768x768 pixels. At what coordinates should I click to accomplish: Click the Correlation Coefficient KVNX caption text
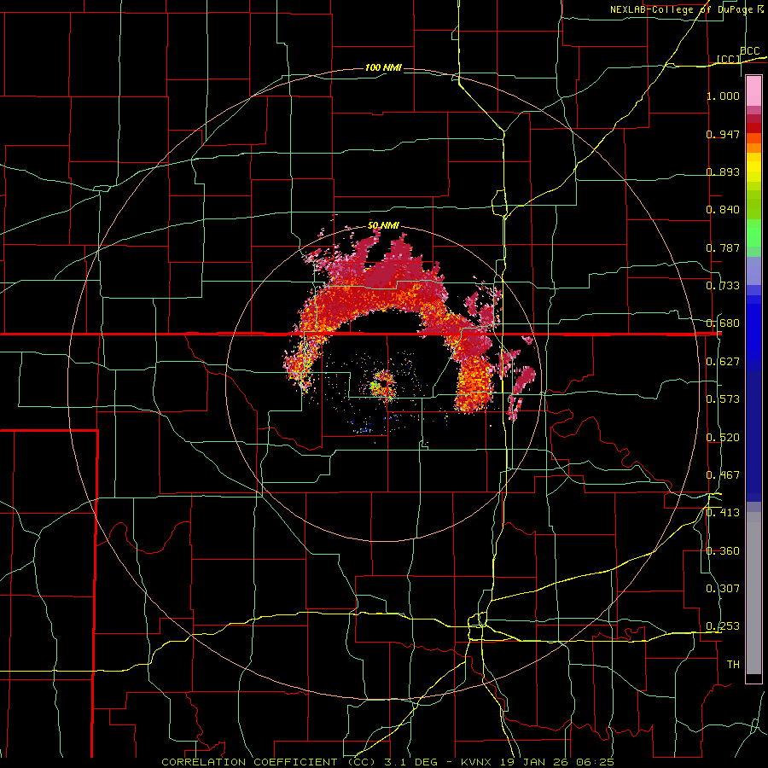click(387, 762)
